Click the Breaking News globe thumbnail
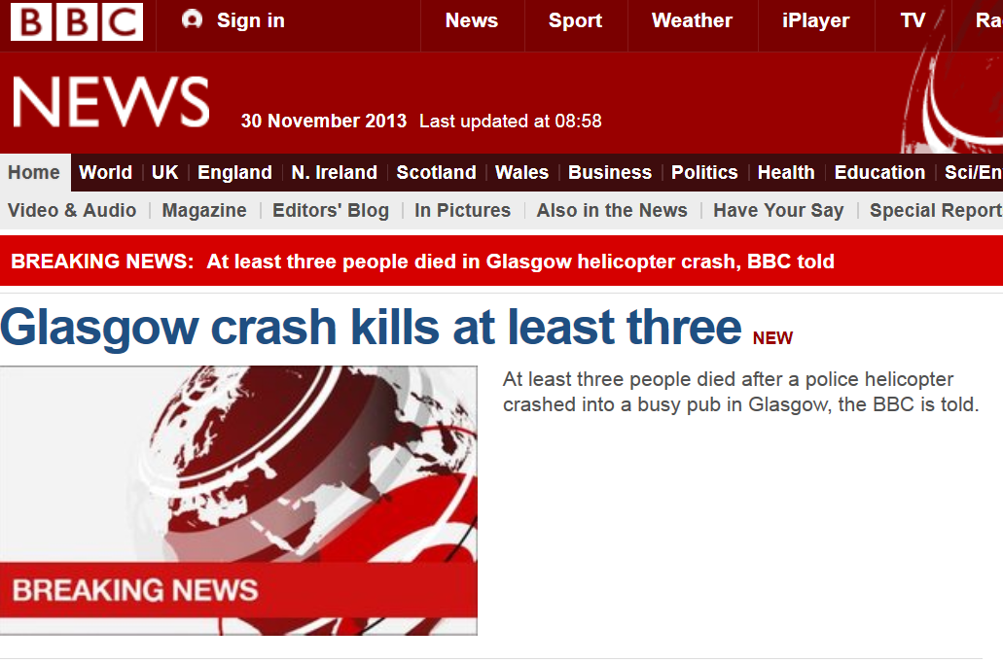 pos(238,501)
